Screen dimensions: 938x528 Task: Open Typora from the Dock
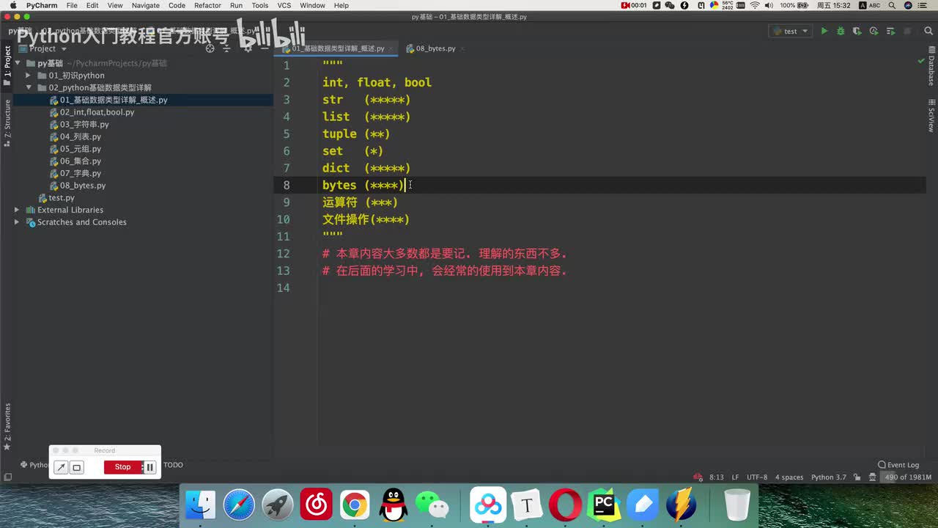[x=526, y=505]
